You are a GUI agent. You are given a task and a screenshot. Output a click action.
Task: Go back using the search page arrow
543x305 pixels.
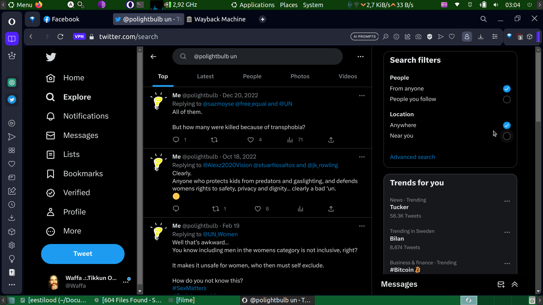click(x=153, y=57)
